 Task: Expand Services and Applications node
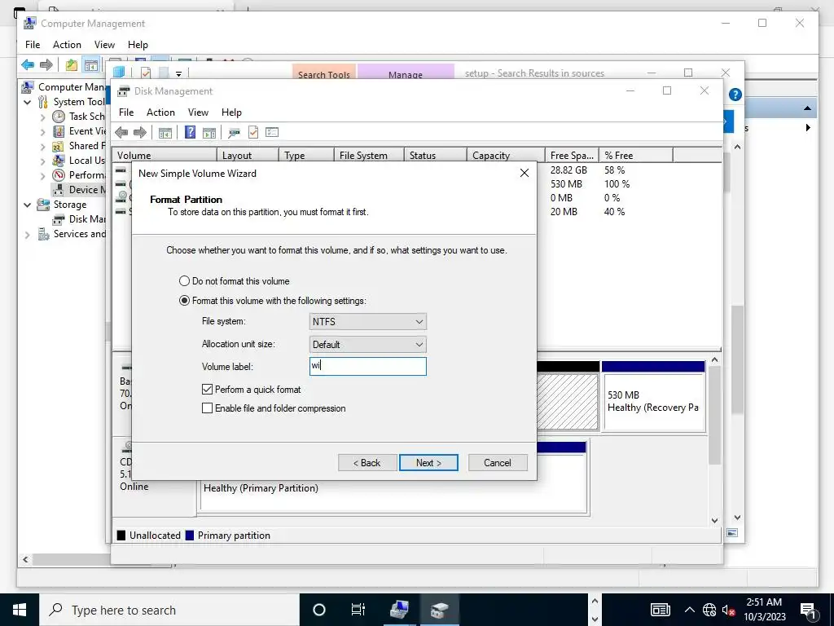pos(28,234)
